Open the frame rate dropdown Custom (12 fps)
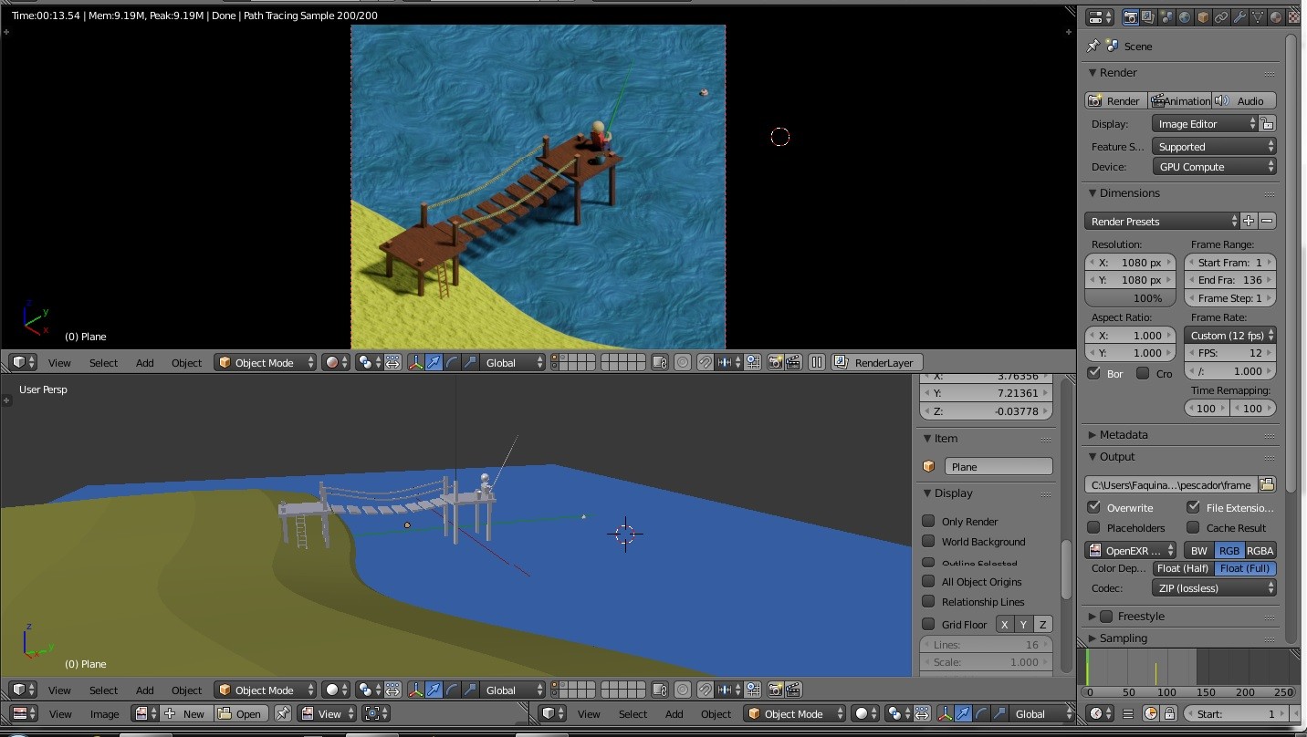Image resolution: width=1307 pixels, height=737 pixels. tap(1229, 335)
